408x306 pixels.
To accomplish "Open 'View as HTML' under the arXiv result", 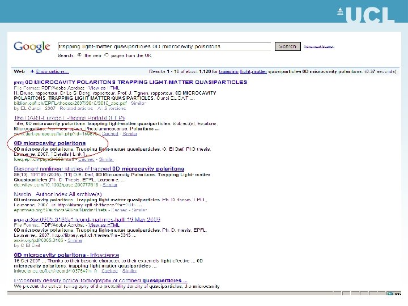I will 104,225.
